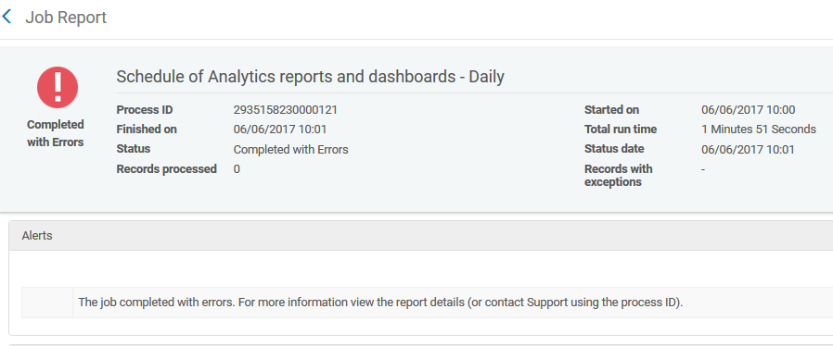Click the Records processed value 0
Viewport: 833px width, 346px height.
237,169
